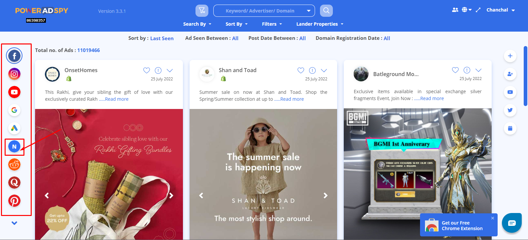528x240 pixels.
Task: Close the Chrome Extension banner
Action: 493,218
